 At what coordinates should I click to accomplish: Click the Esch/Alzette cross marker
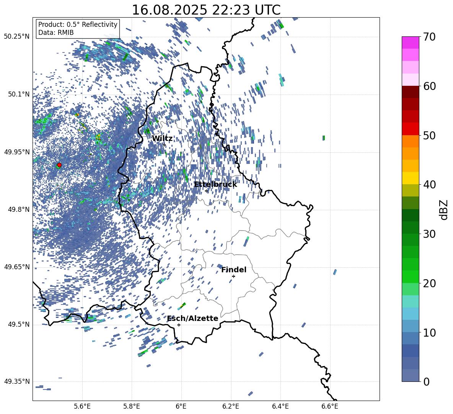point(179,325)
